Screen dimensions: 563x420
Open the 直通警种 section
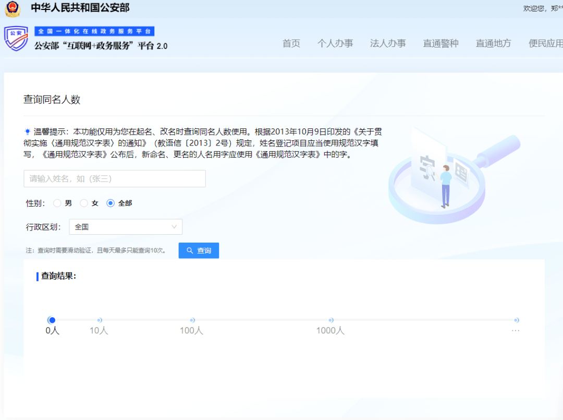coord(440,44)
